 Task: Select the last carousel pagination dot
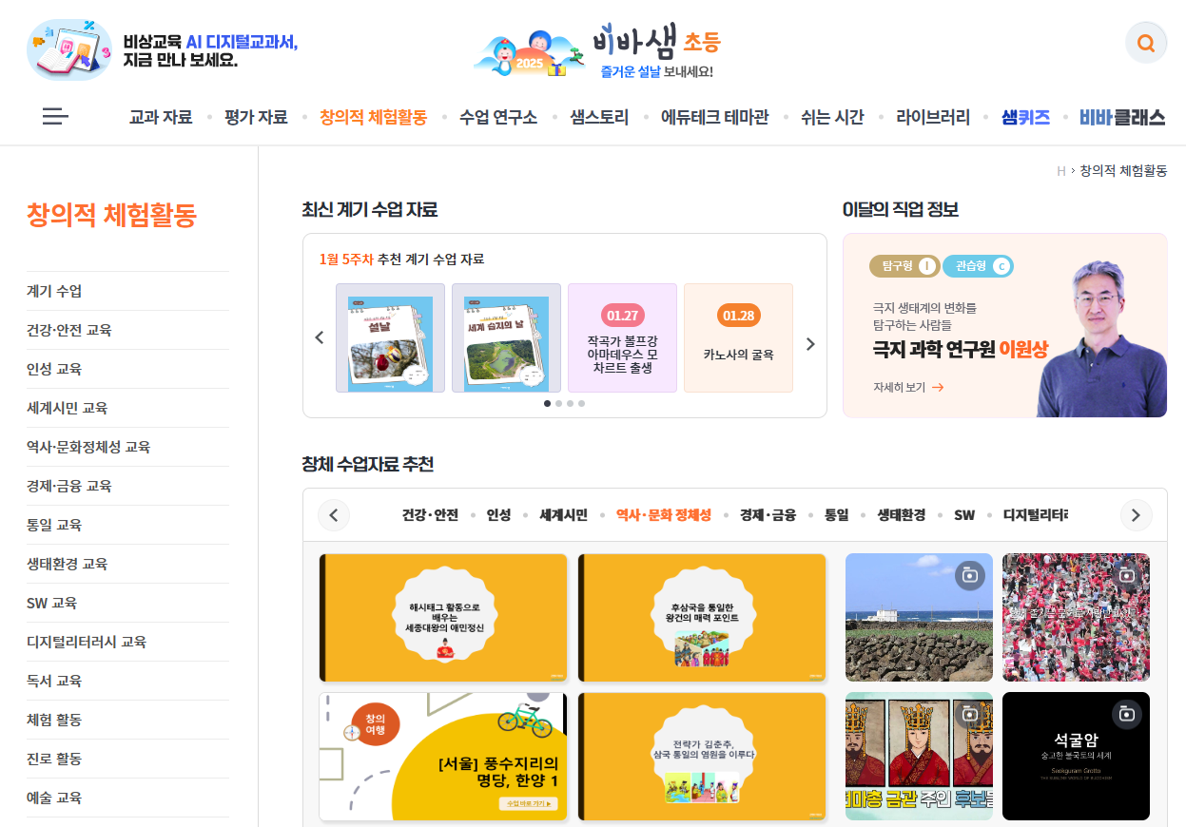coord(581,403)
